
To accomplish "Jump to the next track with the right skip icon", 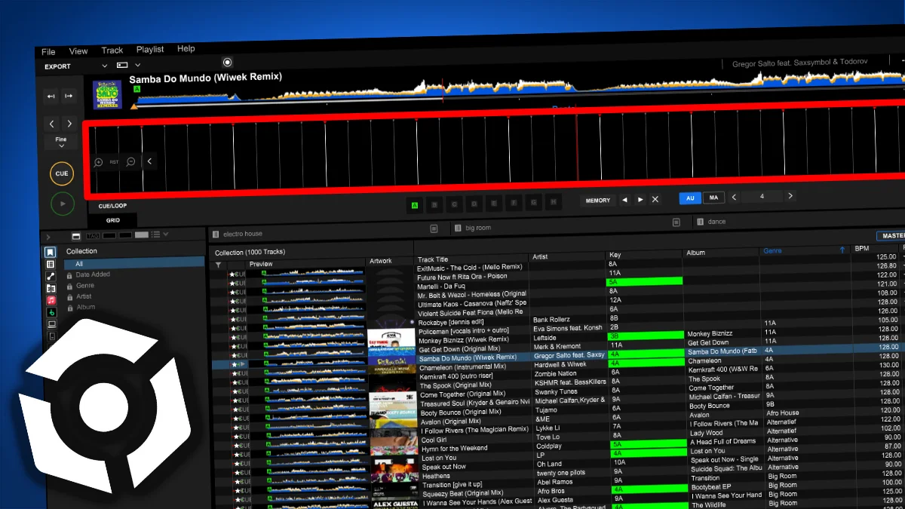I will coord(69,96).
